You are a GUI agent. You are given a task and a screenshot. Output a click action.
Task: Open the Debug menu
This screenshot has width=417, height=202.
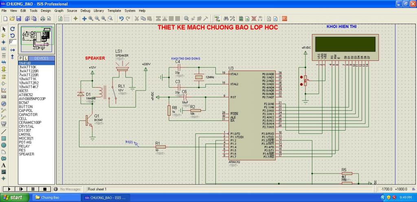[85, 11]
